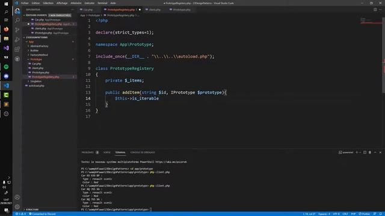
Task: Switch to Car.php editor tab
Action: click(x=88, y=10)
